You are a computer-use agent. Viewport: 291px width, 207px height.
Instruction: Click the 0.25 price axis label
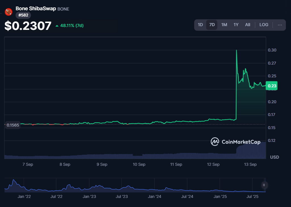pyautogui.click(x=272, y=76)
